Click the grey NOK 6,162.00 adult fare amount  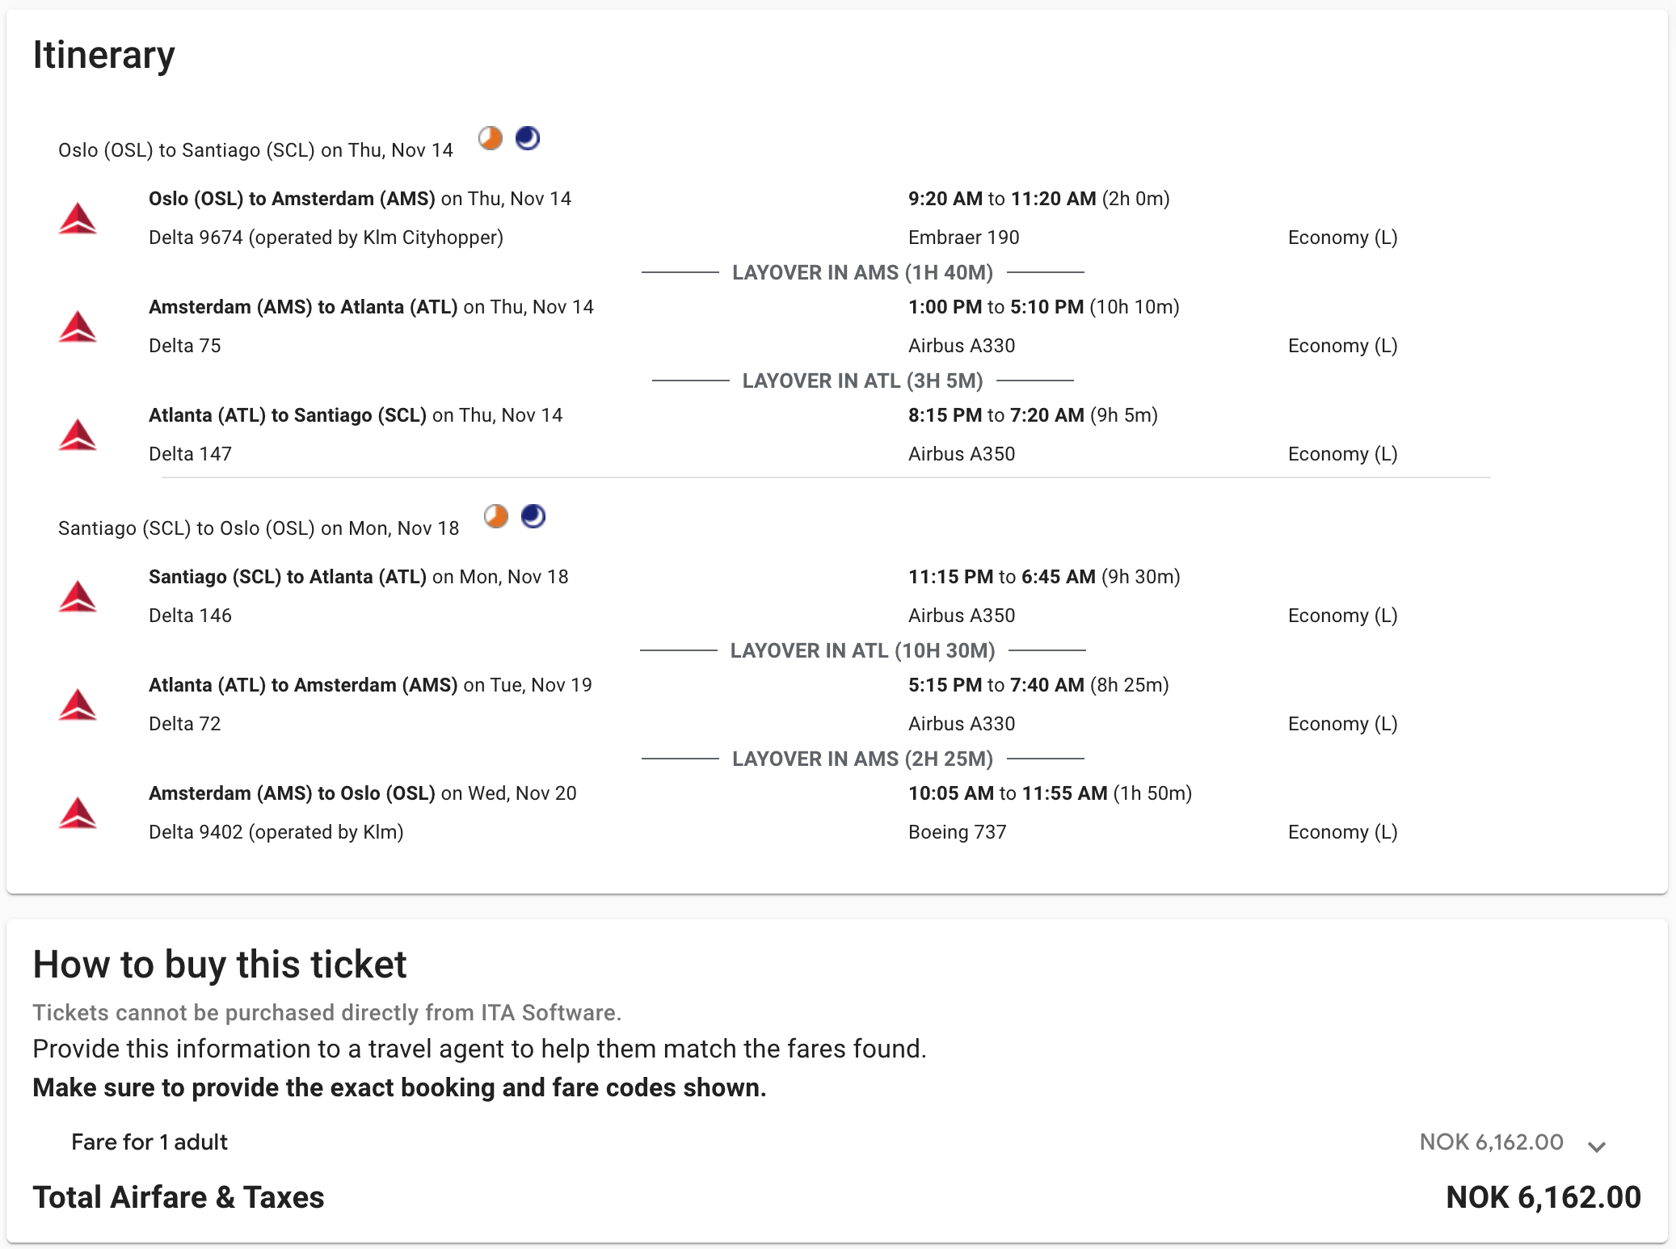1491,1142
